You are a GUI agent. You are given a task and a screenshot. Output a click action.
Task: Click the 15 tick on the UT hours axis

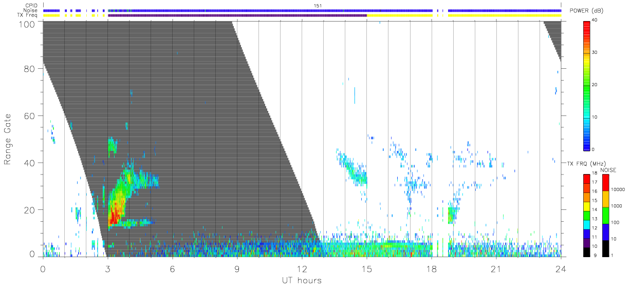tap(366, 268)
